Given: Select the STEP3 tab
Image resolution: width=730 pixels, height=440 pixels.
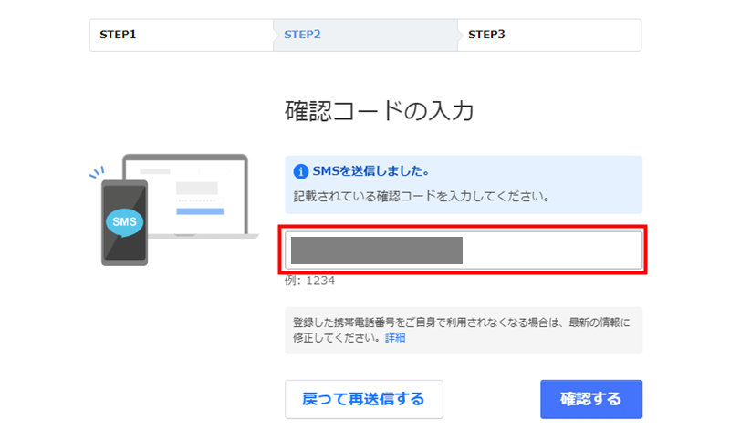Looking at the screenshot, I should (549, 35).
